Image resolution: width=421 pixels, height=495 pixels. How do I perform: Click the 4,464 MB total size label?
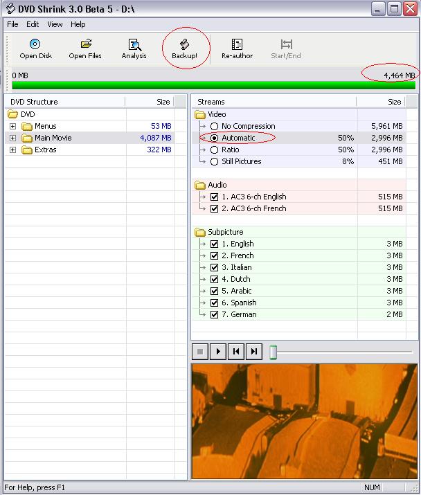[400, 75]
